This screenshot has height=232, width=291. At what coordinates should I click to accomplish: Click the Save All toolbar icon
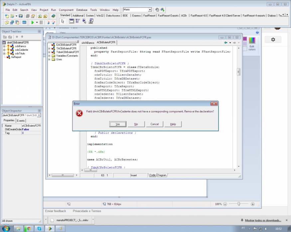pyautogui.click(x=28, y=16)
